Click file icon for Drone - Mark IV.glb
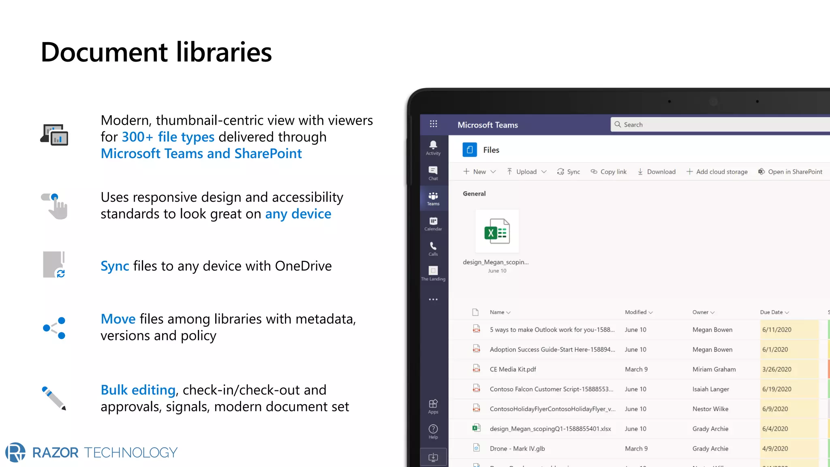This screenshot has height=467, width=830. click(477, 448)
